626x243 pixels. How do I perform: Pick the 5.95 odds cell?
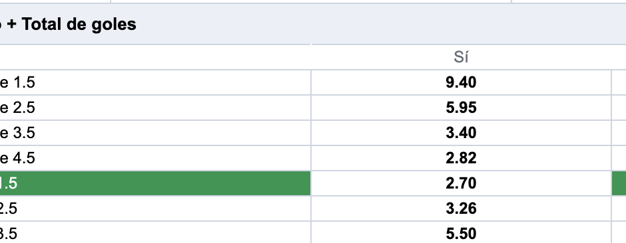461,108
